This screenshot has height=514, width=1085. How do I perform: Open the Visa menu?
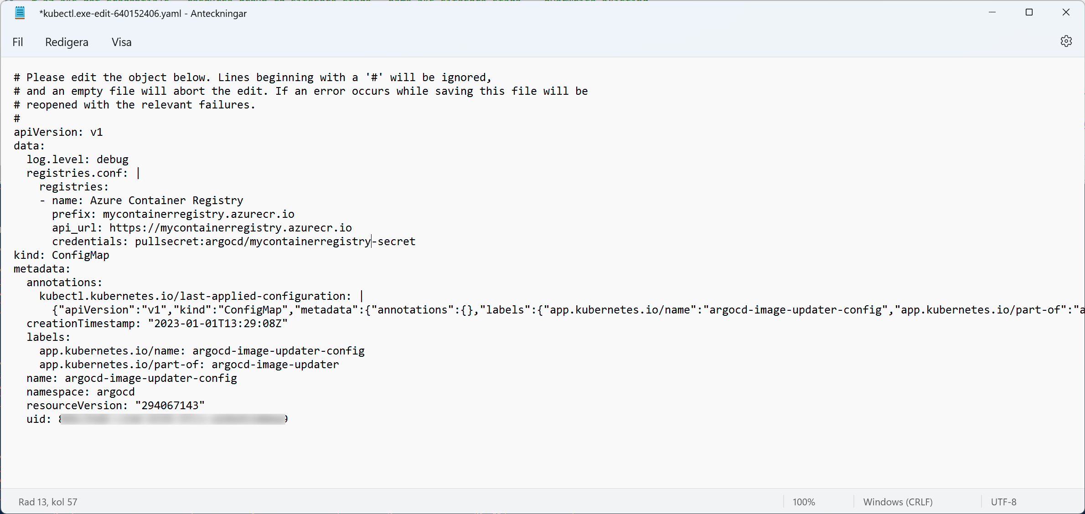point(121,42)
